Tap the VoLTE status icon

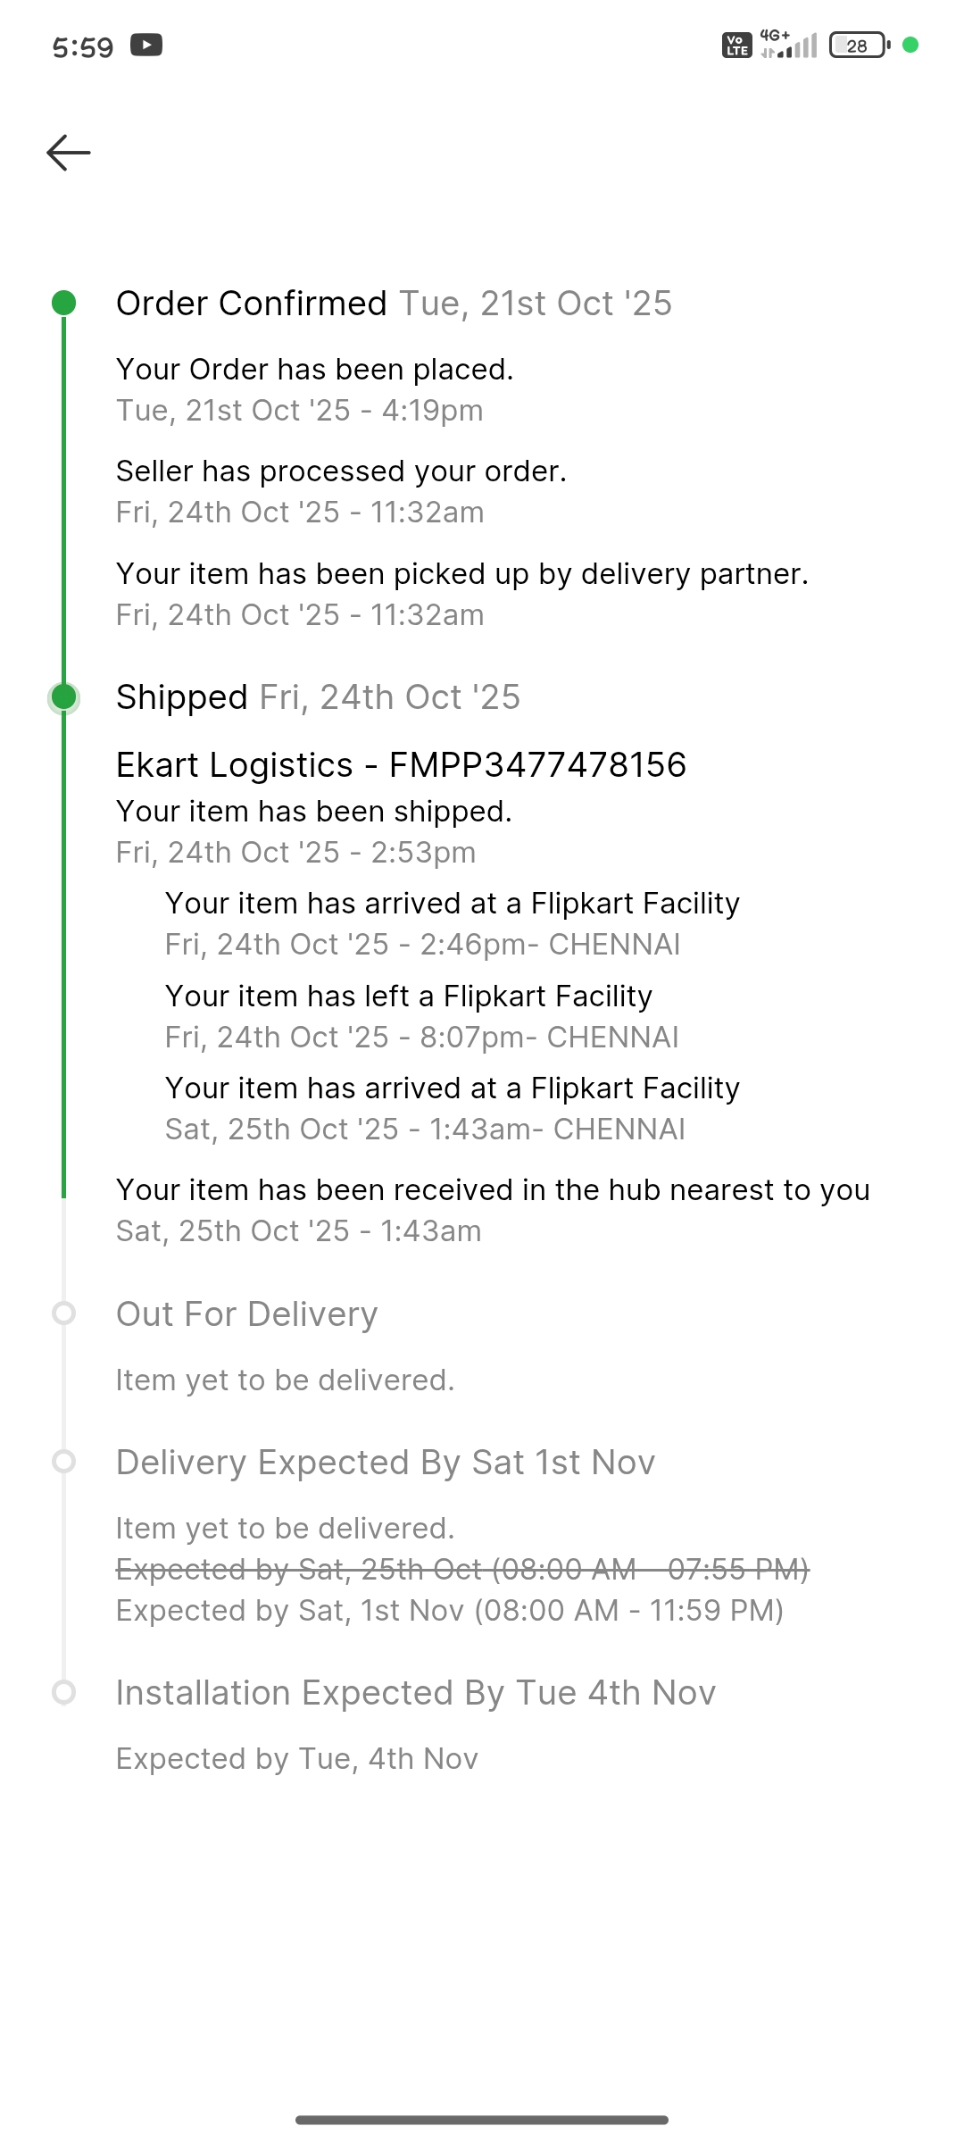tap(736, 45)
